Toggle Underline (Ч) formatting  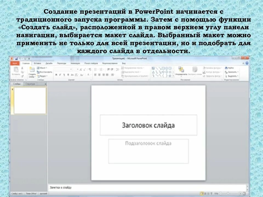coord(64,75)
